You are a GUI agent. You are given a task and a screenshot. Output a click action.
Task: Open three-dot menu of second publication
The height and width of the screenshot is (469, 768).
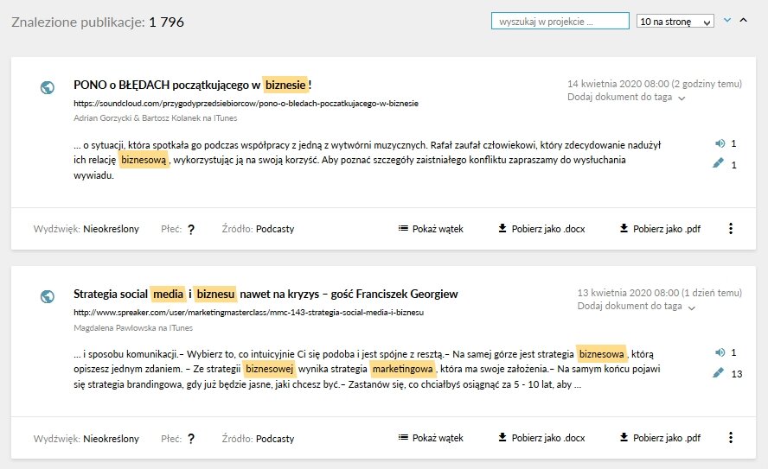click(730, 438)
